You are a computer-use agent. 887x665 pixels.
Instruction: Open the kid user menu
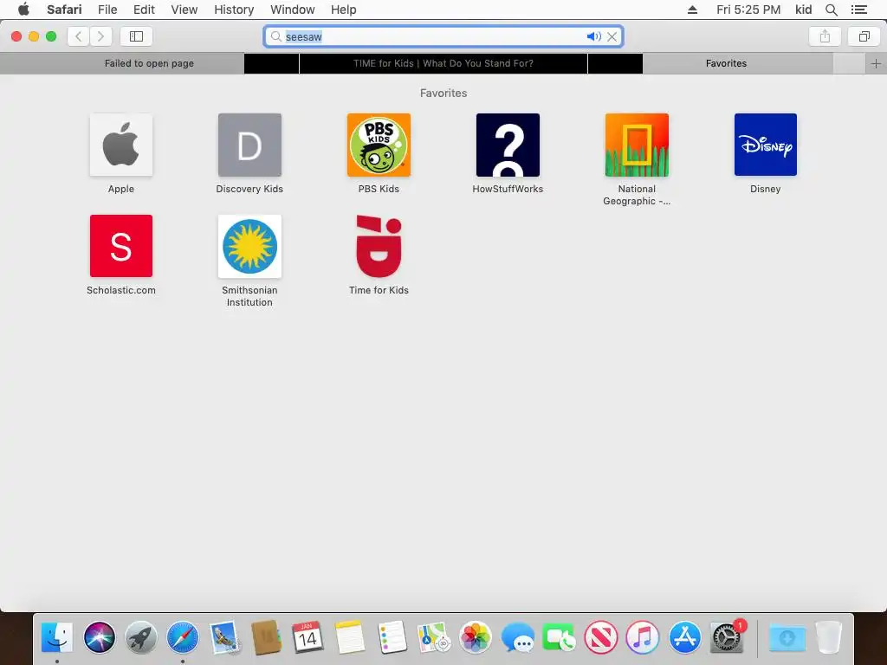click(x=803, y=10)
